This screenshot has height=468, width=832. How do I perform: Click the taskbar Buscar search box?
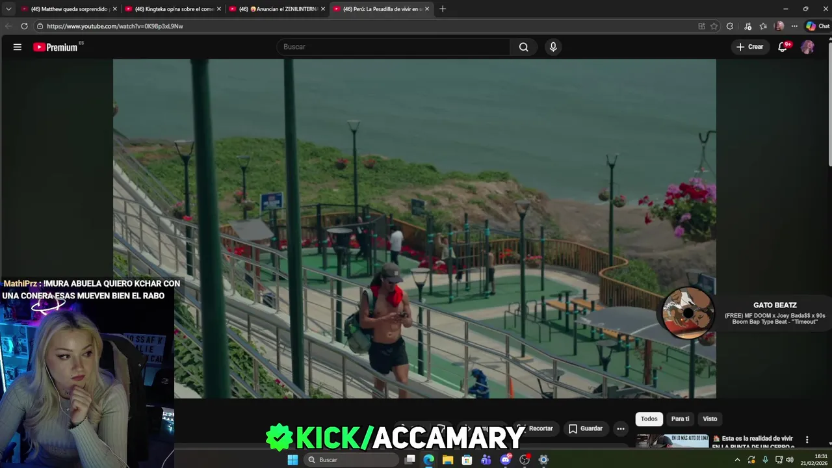(x=352, y=460)
